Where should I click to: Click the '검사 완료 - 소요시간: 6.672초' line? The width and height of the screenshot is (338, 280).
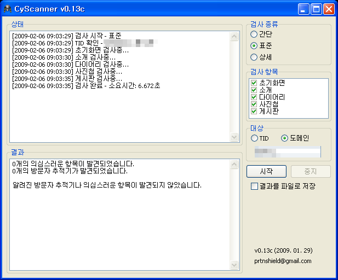point(86,85)
